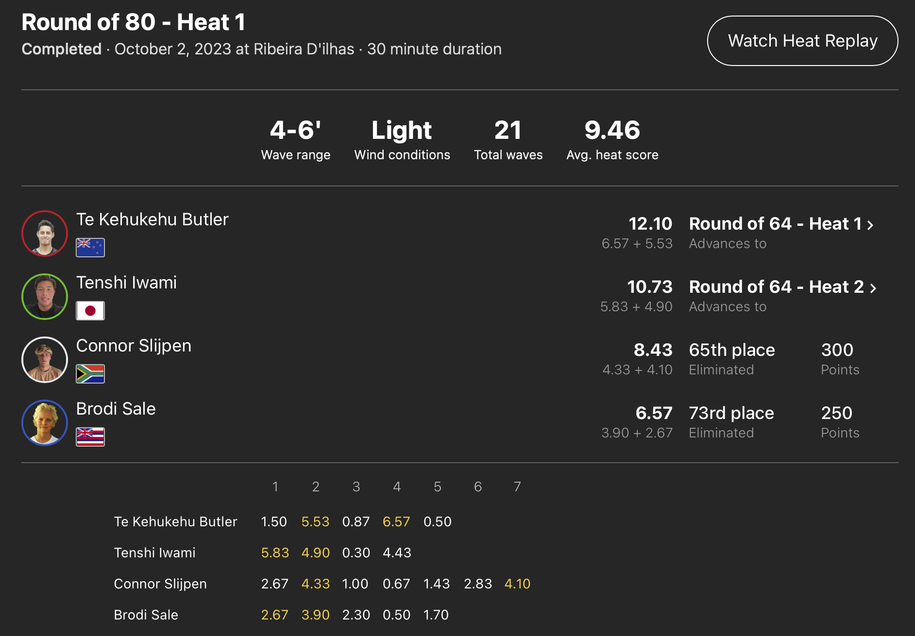Click chevron beside Round of 64 Heat 2
Viewport: 915px width, 636px height.
point(873,288)
